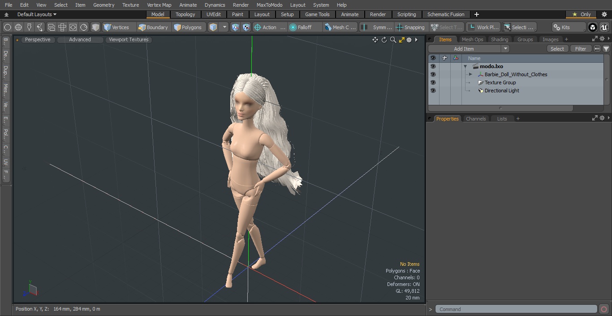Screen dimensions: 612x316
Task: Click the viewport arrow menu icon
Action: click(x=416, y=40)
